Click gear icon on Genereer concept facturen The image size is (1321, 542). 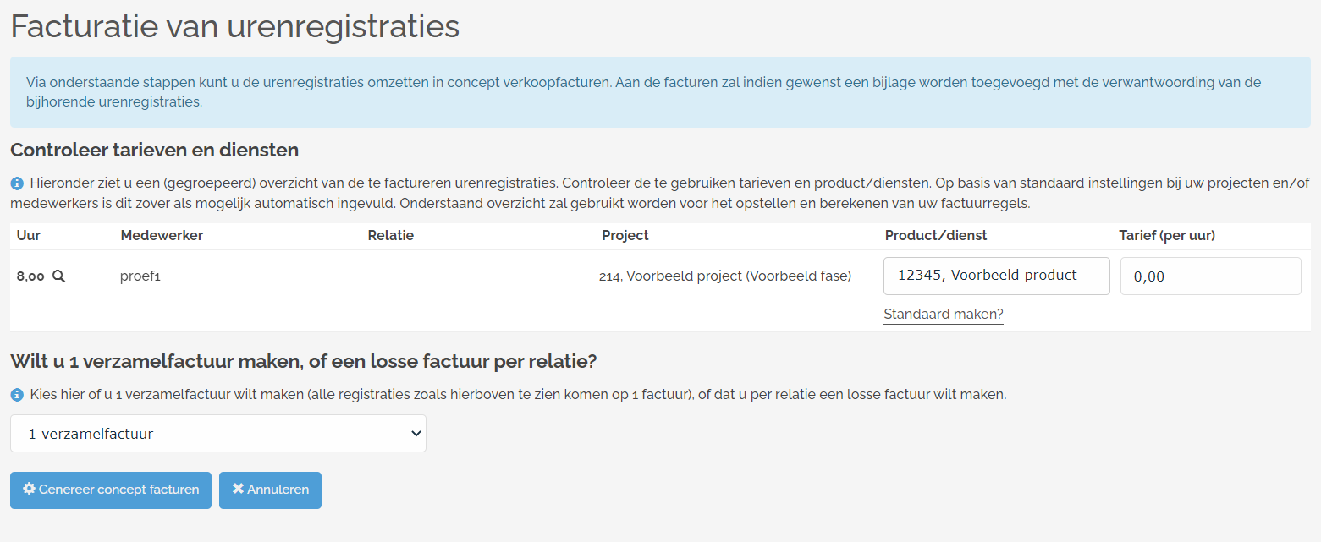(29, 489)
